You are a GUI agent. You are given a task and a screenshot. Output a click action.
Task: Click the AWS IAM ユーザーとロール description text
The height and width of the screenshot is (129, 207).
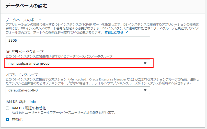pos(64,113)
